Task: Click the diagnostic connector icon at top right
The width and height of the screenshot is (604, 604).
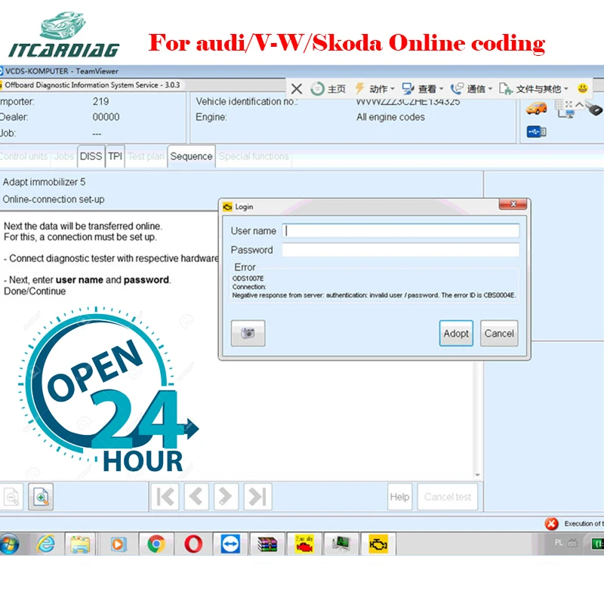Action: pos(594,109)
